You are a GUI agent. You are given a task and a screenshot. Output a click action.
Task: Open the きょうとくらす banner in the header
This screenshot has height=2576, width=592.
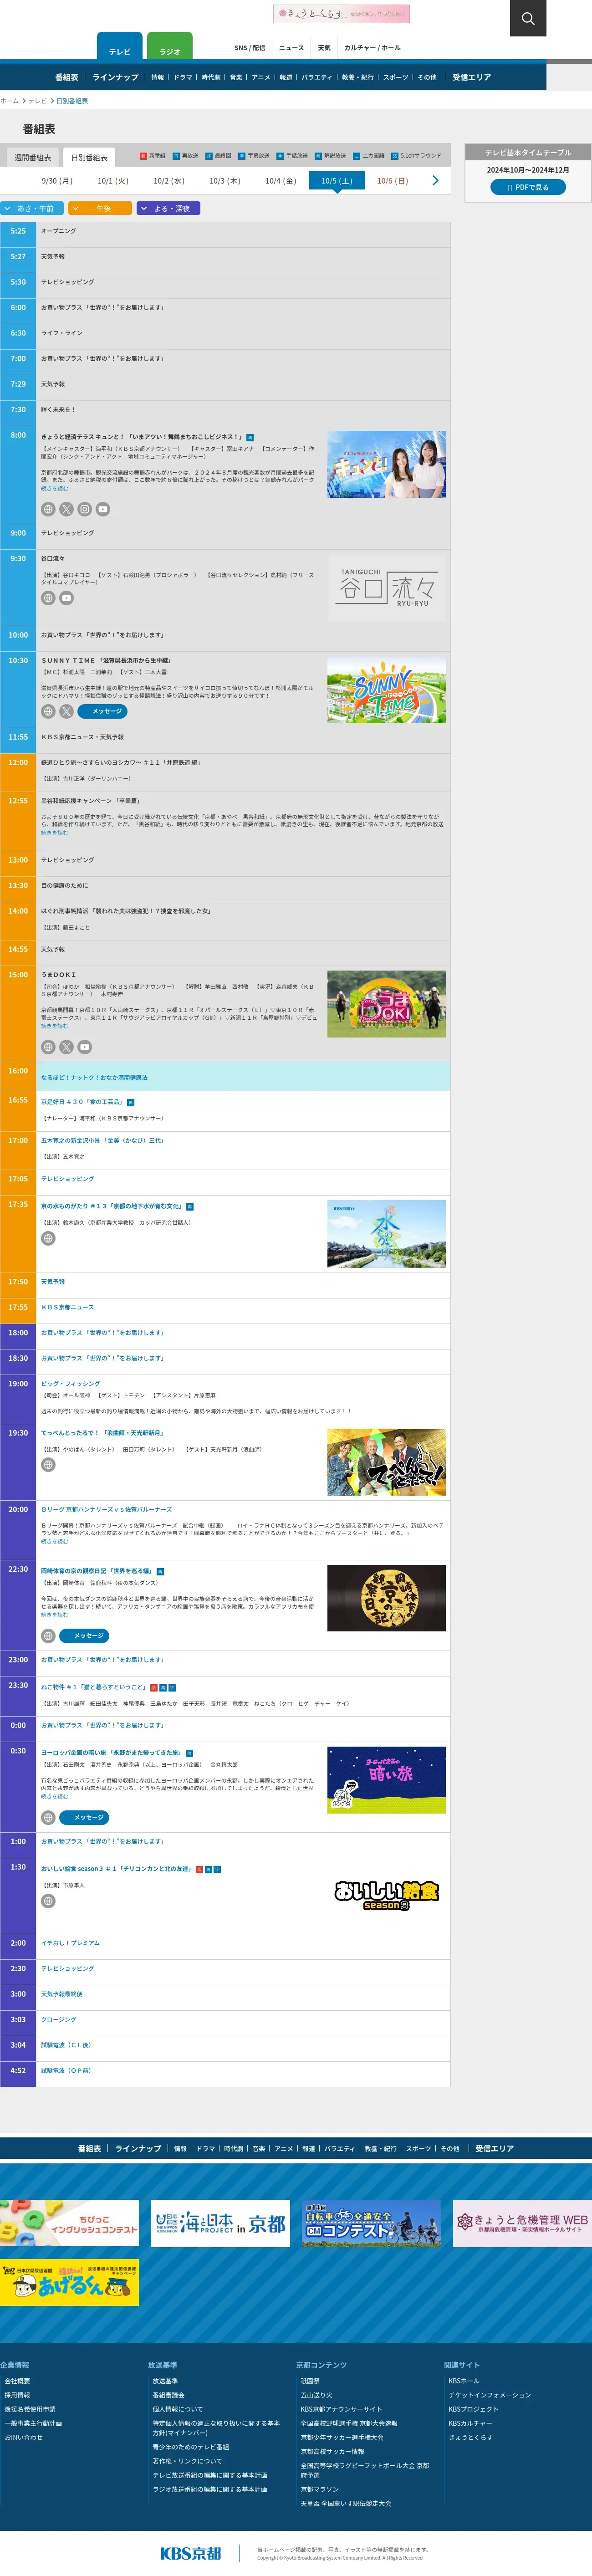[x=341, y=14]
